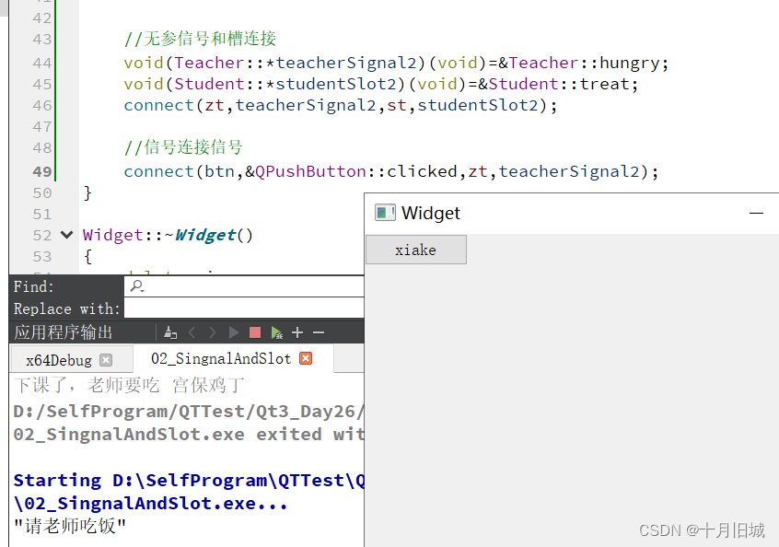This screenshot has width=779, height=547.
Task: Click the Starting D:\SelfProgram output line
Action: (189, 481)
